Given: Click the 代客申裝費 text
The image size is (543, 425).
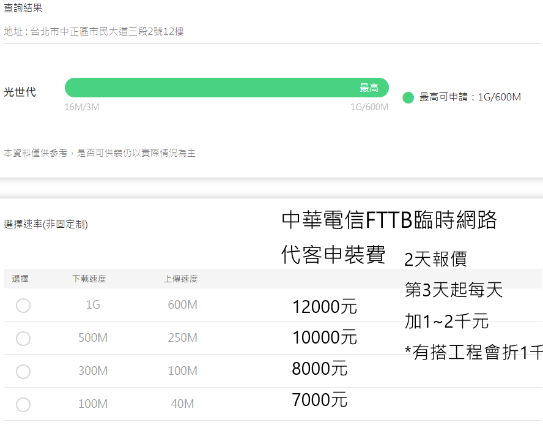Looking at the screenshot, I should 333,254.
